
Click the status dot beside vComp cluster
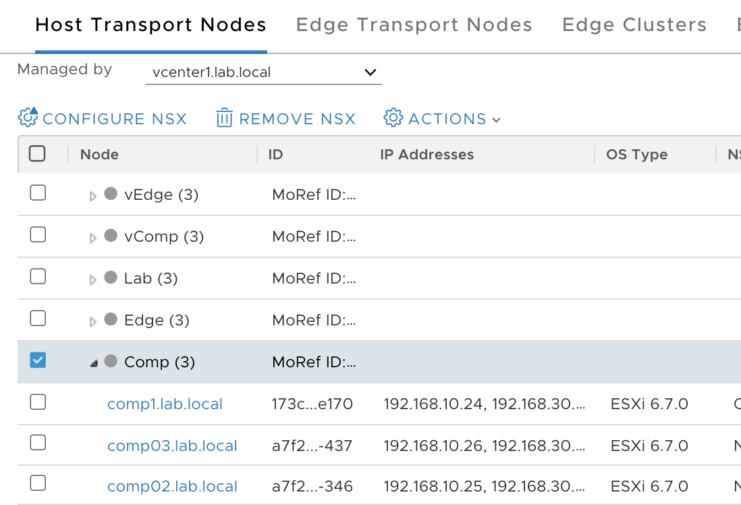point(110,236)
